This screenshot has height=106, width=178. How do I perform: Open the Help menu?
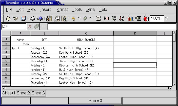pyautogui.click(x=103, y=10)
